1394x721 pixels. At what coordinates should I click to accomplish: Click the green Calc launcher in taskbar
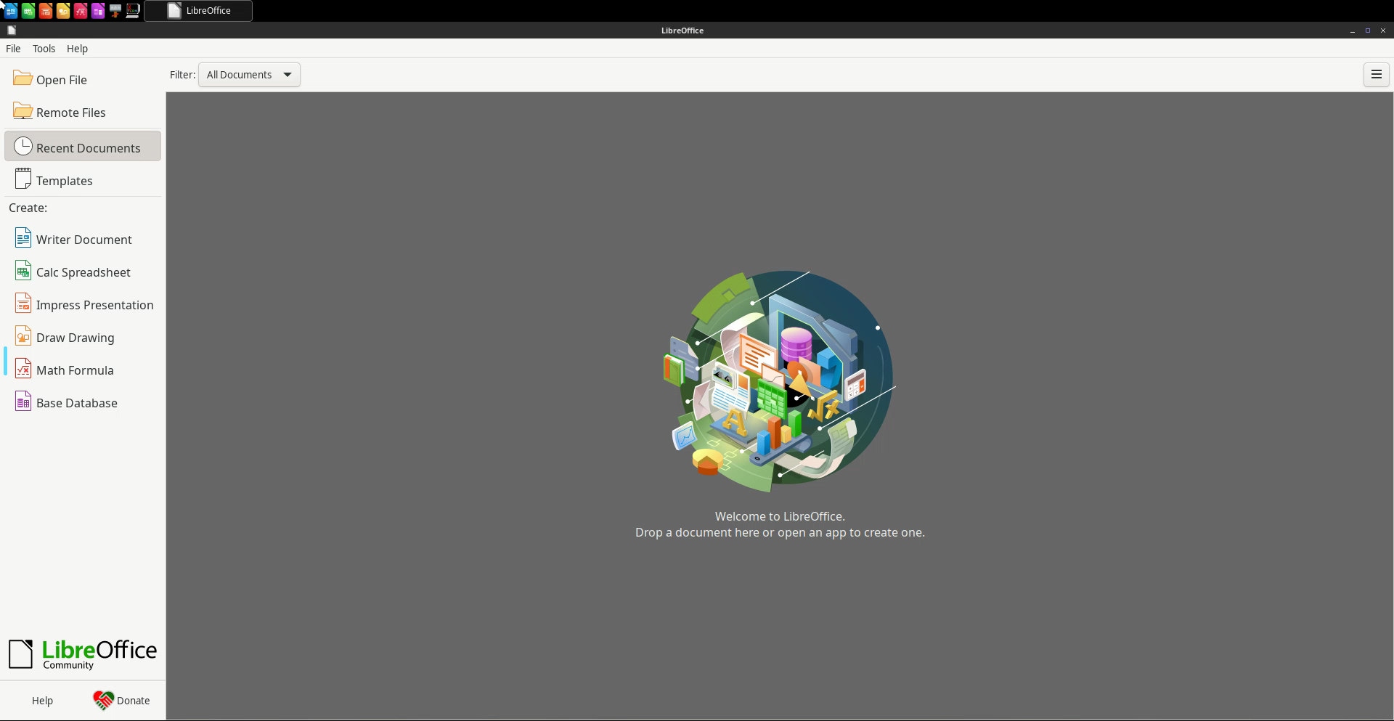[x=28, y=11]
